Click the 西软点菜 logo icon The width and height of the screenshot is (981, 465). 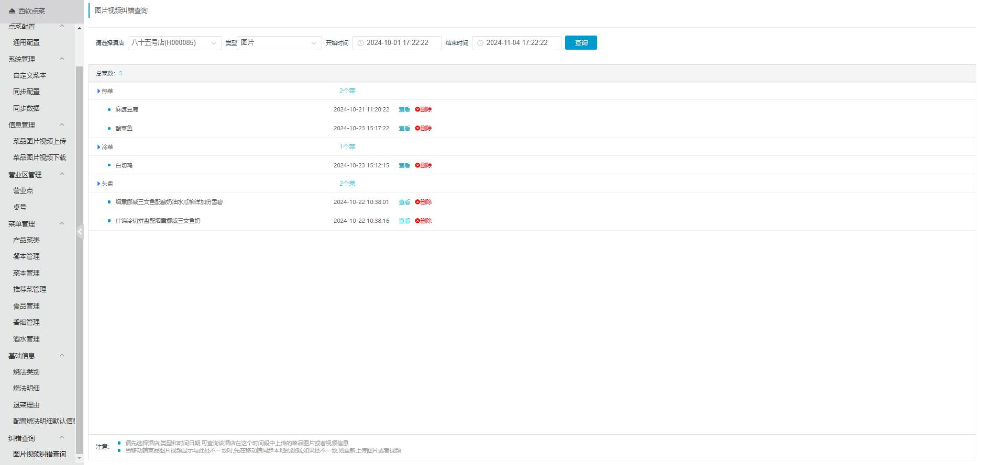click(x=12, y=11)
